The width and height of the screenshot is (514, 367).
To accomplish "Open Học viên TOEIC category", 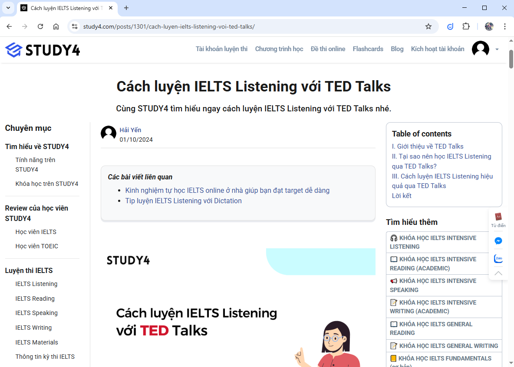I will point(37,246).
